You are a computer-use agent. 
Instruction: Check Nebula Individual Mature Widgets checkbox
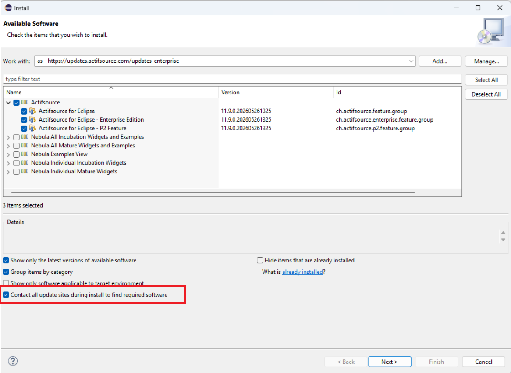coord(16,172)
